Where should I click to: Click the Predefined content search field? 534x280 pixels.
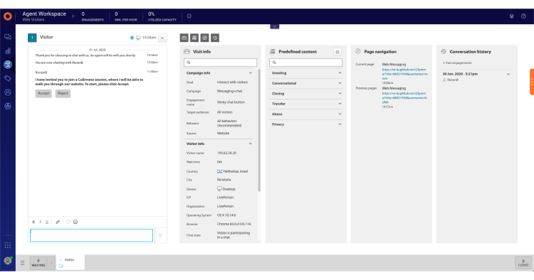[306, 63]
